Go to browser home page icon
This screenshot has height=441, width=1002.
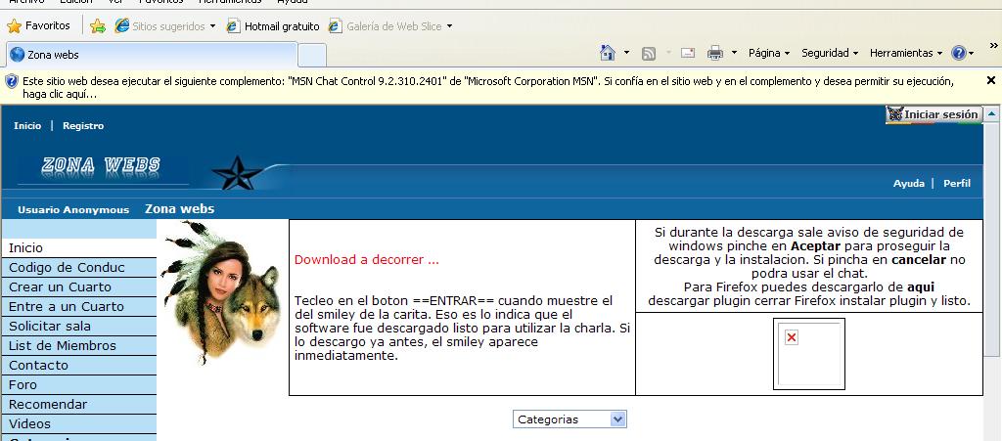pos(608,53)
